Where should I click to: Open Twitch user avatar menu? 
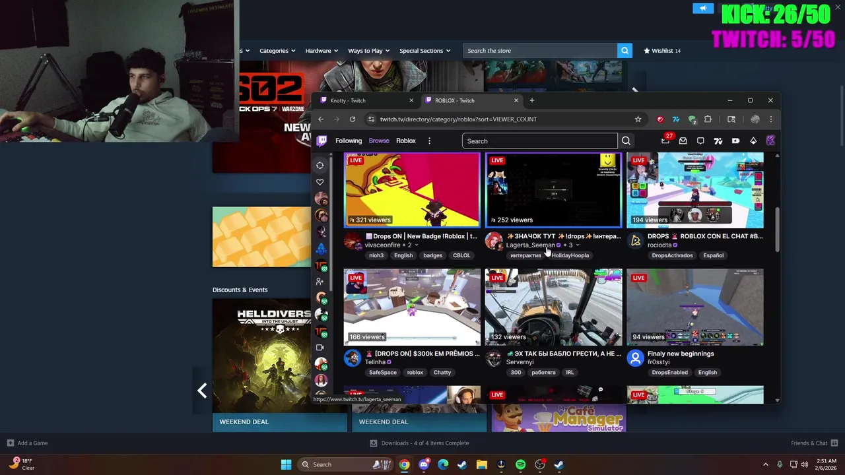[x=770, y=141]
